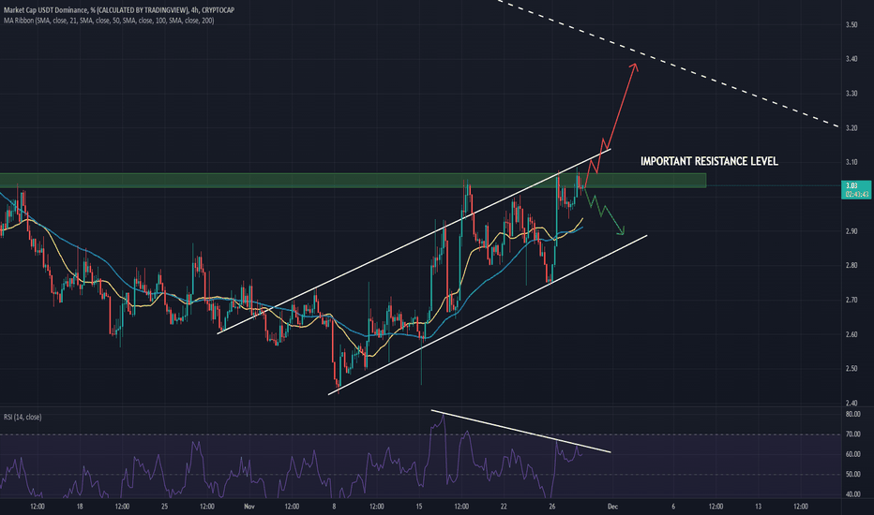Click the 15 date label on time axis
This screenshot has height=515, width=874.
[x=418, y=507]
